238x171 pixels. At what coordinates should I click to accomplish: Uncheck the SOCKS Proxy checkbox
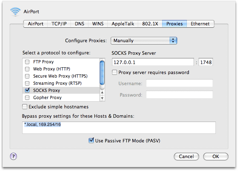pyautogui.click(x=27, y=91)
